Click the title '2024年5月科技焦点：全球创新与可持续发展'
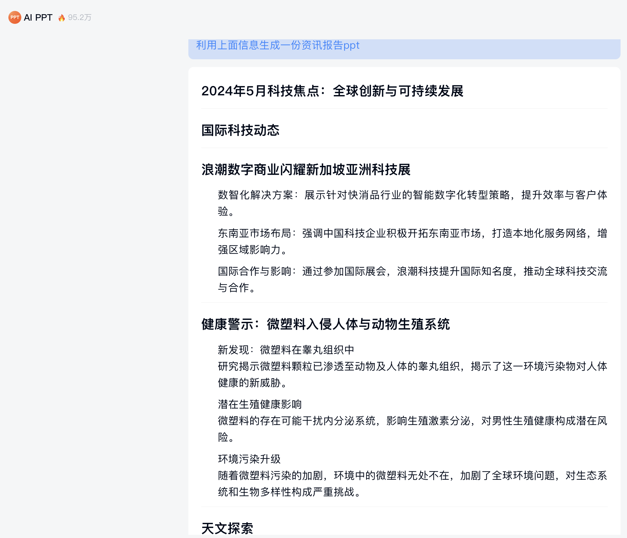627x538 pixels. tap(332, 91)
